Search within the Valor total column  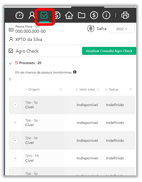[x=98, y=90]
